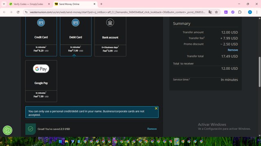Click the Credit Card fee 8.29 USD
Screen dimensions: 261x146
pyautogui.click(x=41, y=51)
